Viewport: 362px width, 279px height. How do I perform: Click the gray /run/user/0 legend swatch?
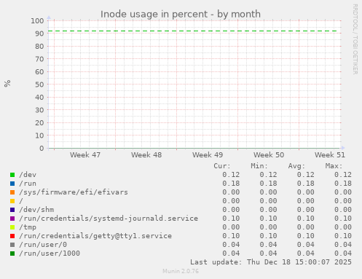[x=12, y=245]
